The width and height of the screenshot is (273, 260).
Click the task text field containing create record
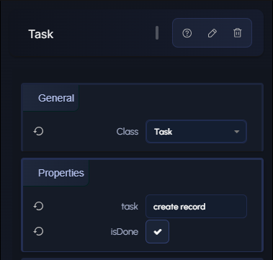pyautogui.click(x=196, y=207)
